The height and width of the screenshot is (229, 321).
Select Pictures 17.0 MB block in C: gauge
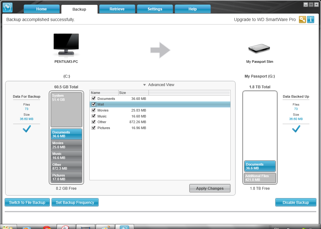coord(66,177)
